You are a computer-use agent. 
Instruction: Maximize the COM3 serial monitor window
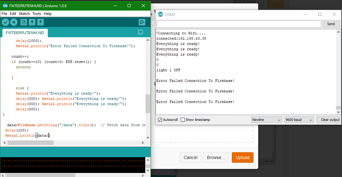click(320, 14)
